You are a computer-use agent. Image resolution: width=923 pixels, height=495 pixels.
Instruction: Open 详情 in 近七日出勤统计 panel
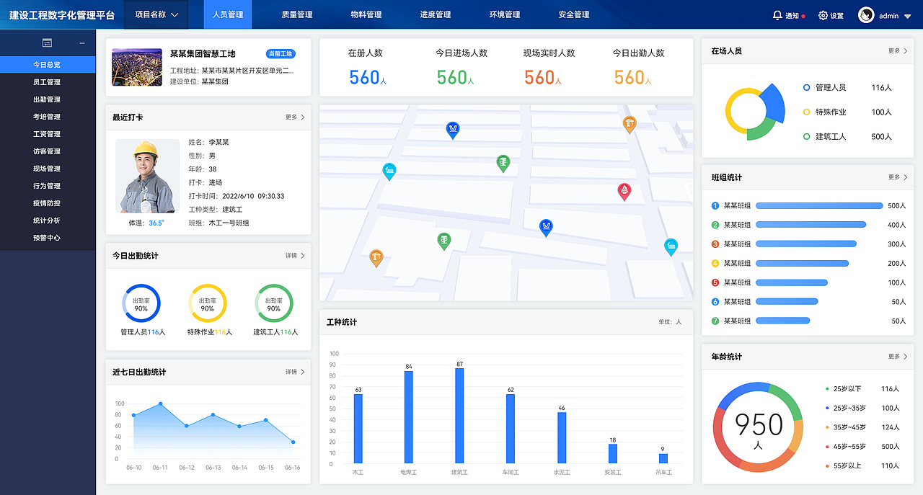point(295,372)
